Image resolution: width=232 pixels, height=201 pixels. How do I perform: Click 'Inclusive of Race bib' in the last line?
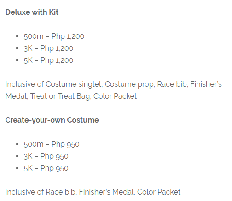pos(41,192)
